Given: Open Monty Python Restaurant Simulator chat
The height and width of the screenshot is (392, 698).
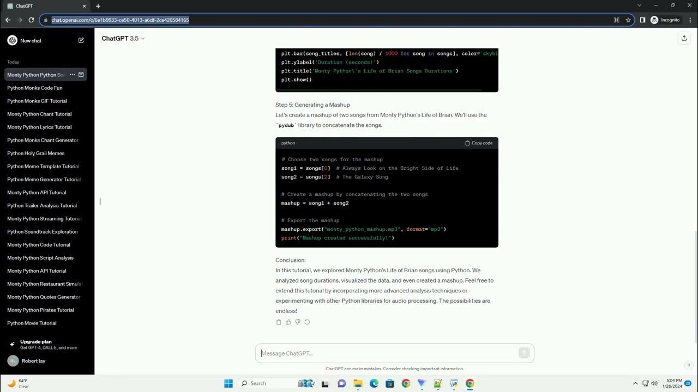Looking at the screenshot, I should [46, 284].
